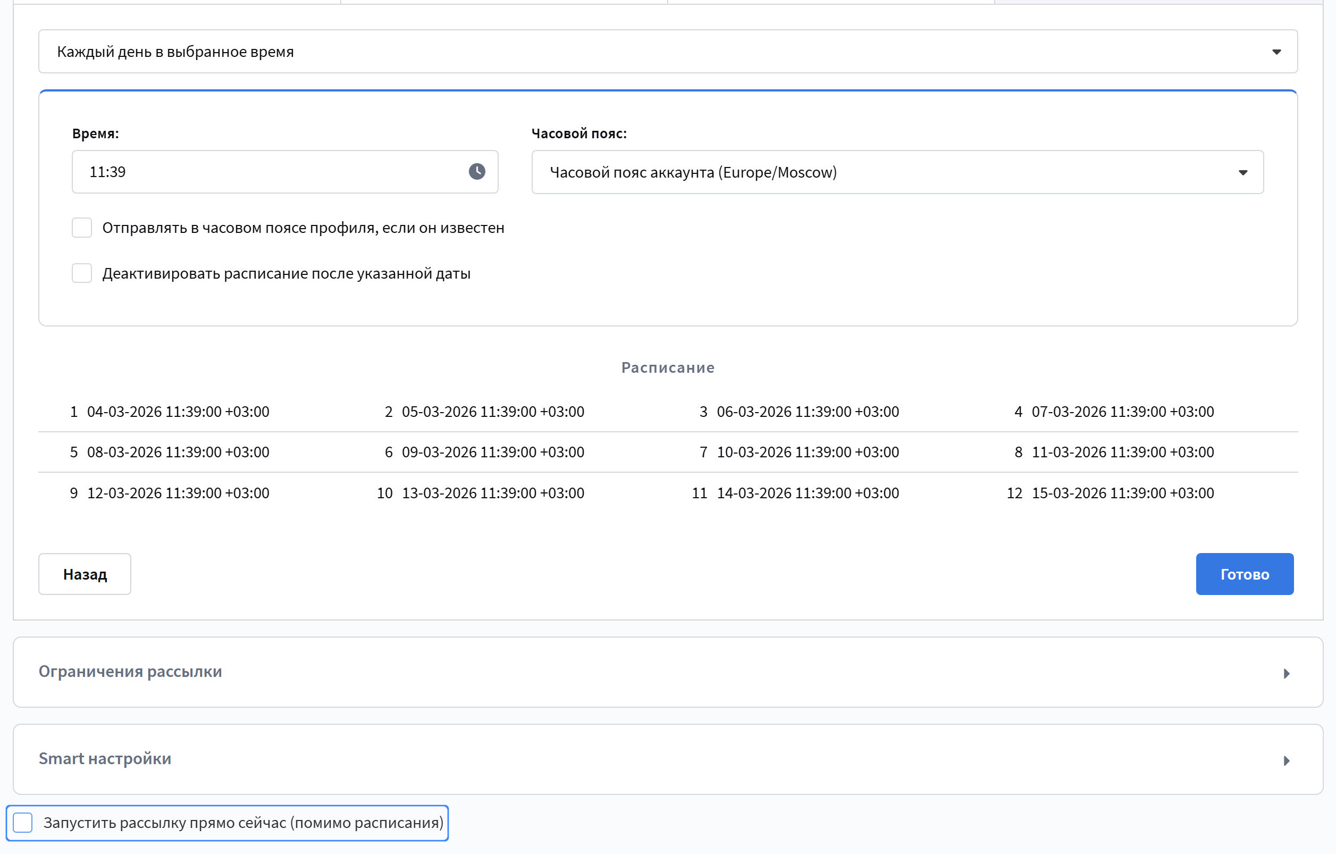Expand the Smart настройки section
Image resolution: width=1336 pixels, height=854 pixels.
(x=105, y=759)
